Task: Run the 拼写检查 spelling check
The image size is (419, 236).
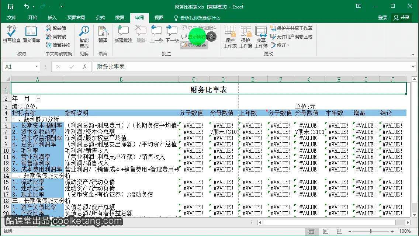Action: coord(11,34)
